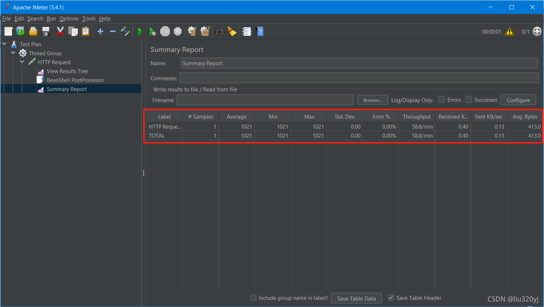Image resolution: width=544 pixels, height=307 pixels.
Task: Click the Error % column header
Action: (x=381, y=117)
